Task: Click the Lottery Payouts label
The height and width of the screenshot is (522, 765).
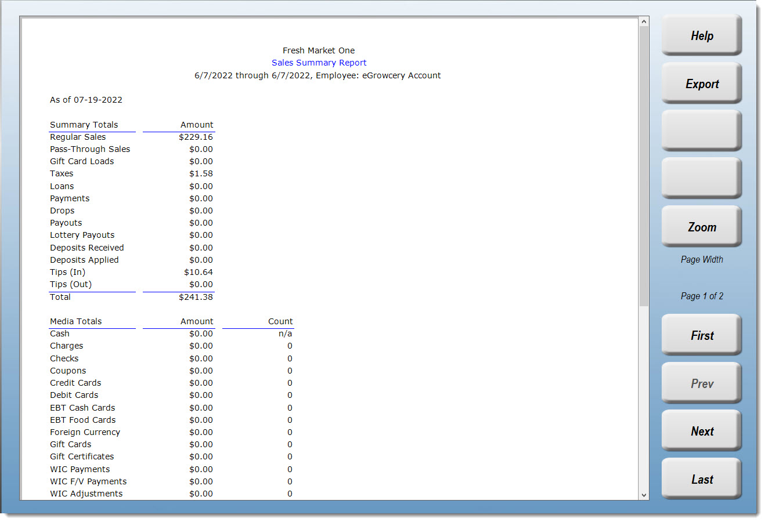Action: coord(82,235)
